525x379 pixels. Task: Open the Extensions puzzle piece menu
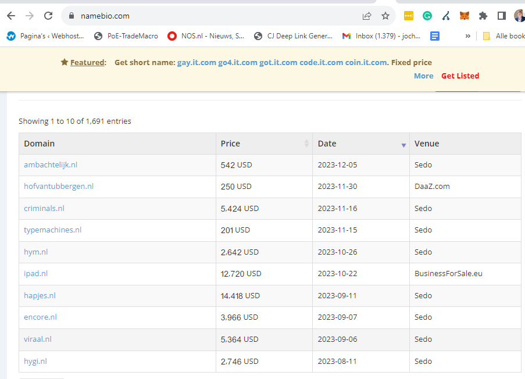click(483, 16)
